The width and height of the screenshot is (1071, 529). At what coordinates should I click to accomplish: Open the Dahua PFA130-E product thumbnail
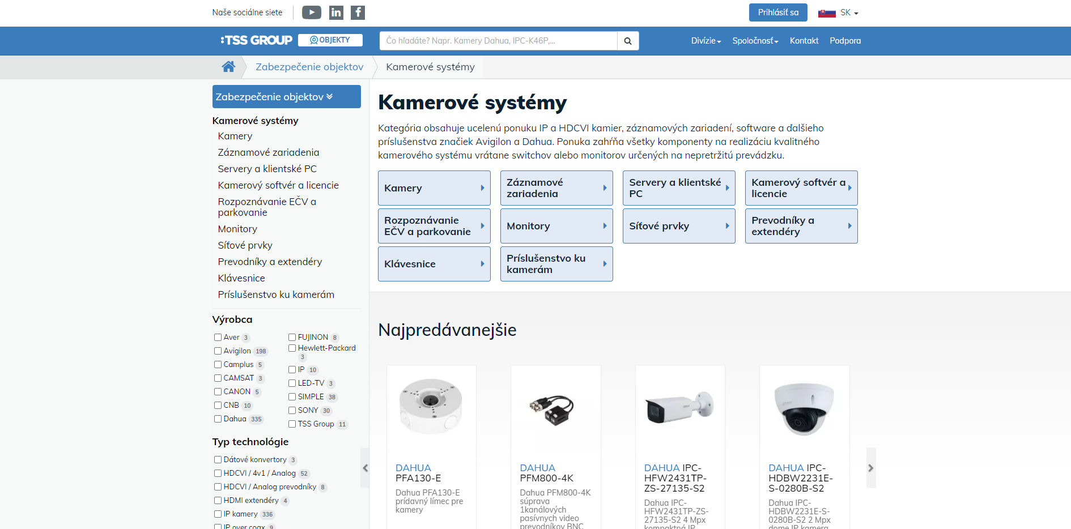(x=431, y=407)
